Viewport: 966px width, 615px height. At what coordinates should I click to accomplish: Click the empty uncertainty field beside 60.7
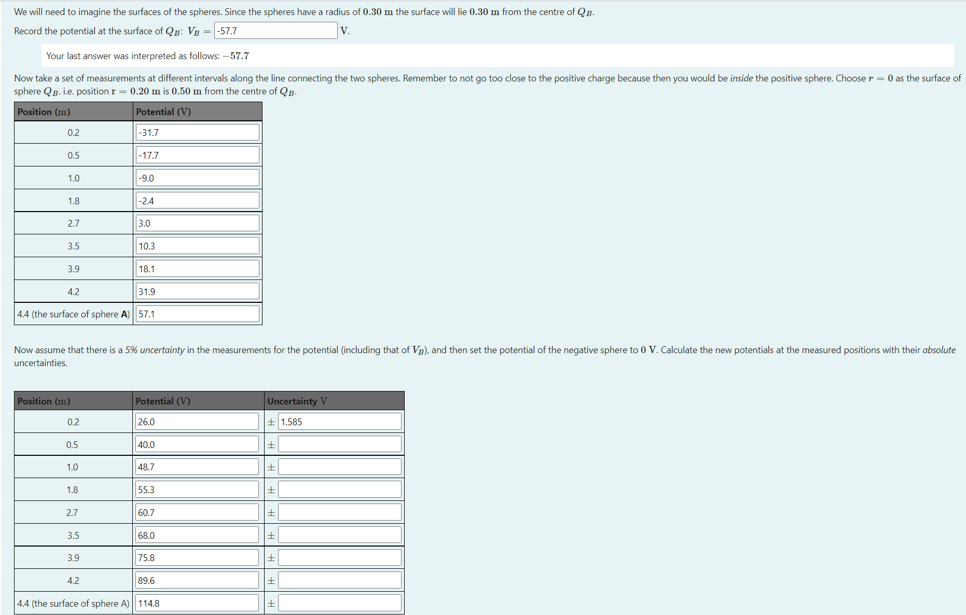pyautogui.click(x=340, y=512)
